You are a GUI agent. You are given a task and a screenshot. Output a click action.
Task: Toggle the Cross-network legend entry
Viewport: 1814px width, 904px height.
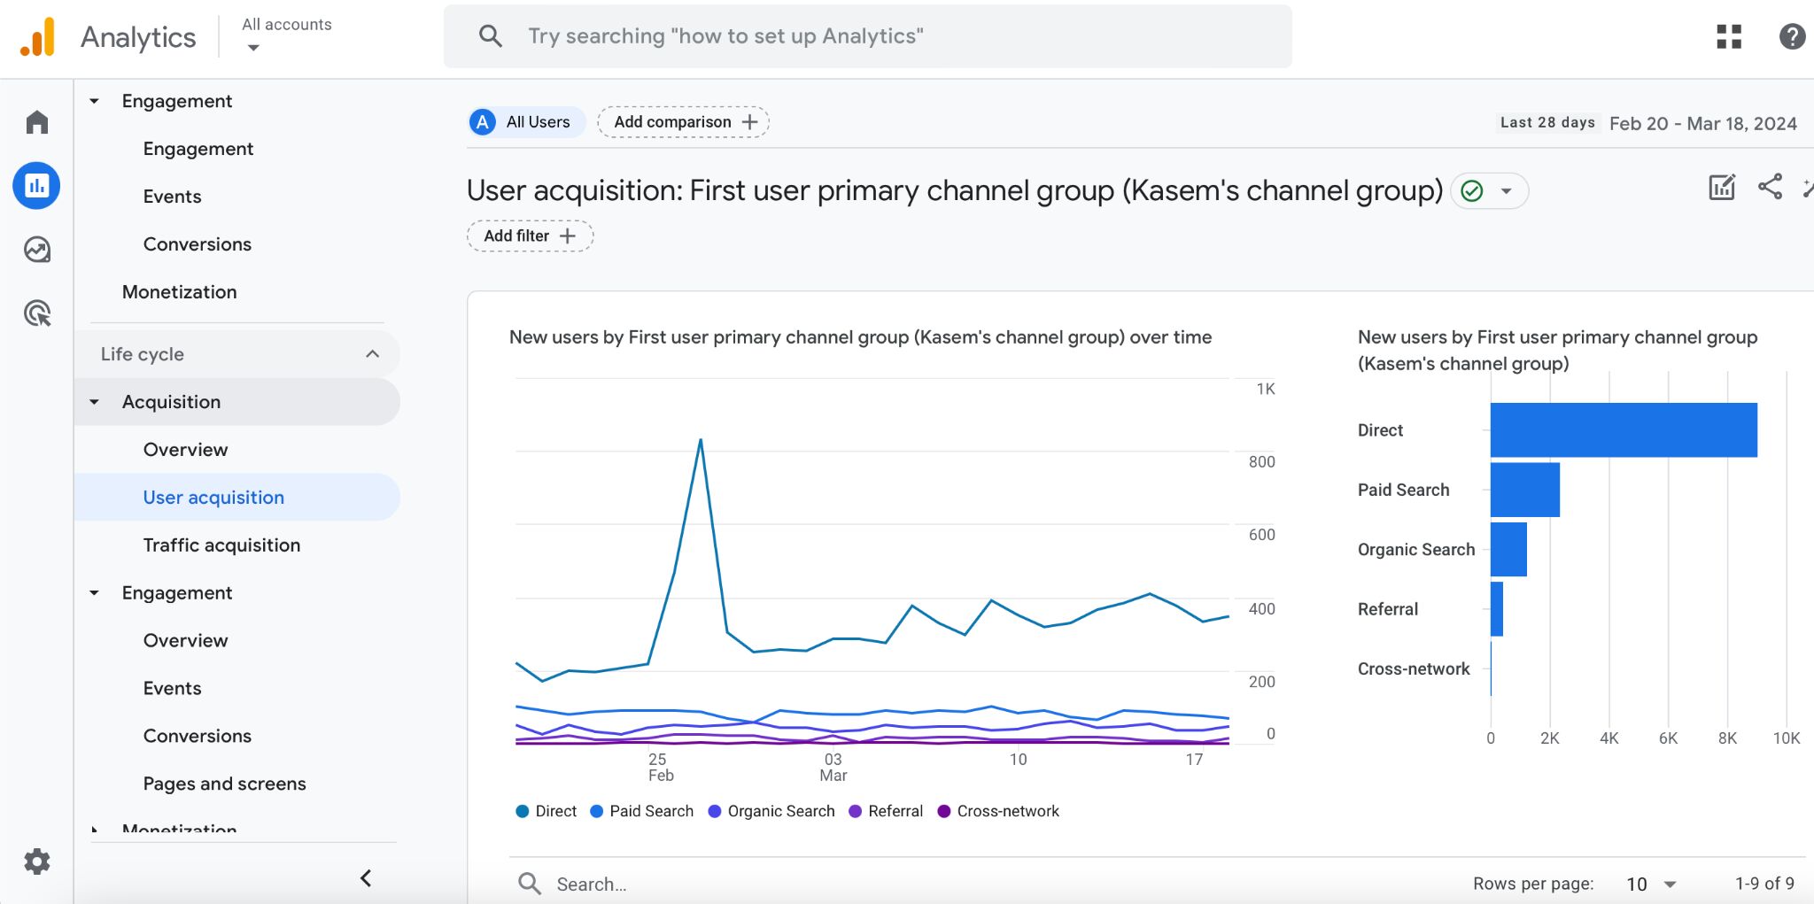[x=997, y=810]
